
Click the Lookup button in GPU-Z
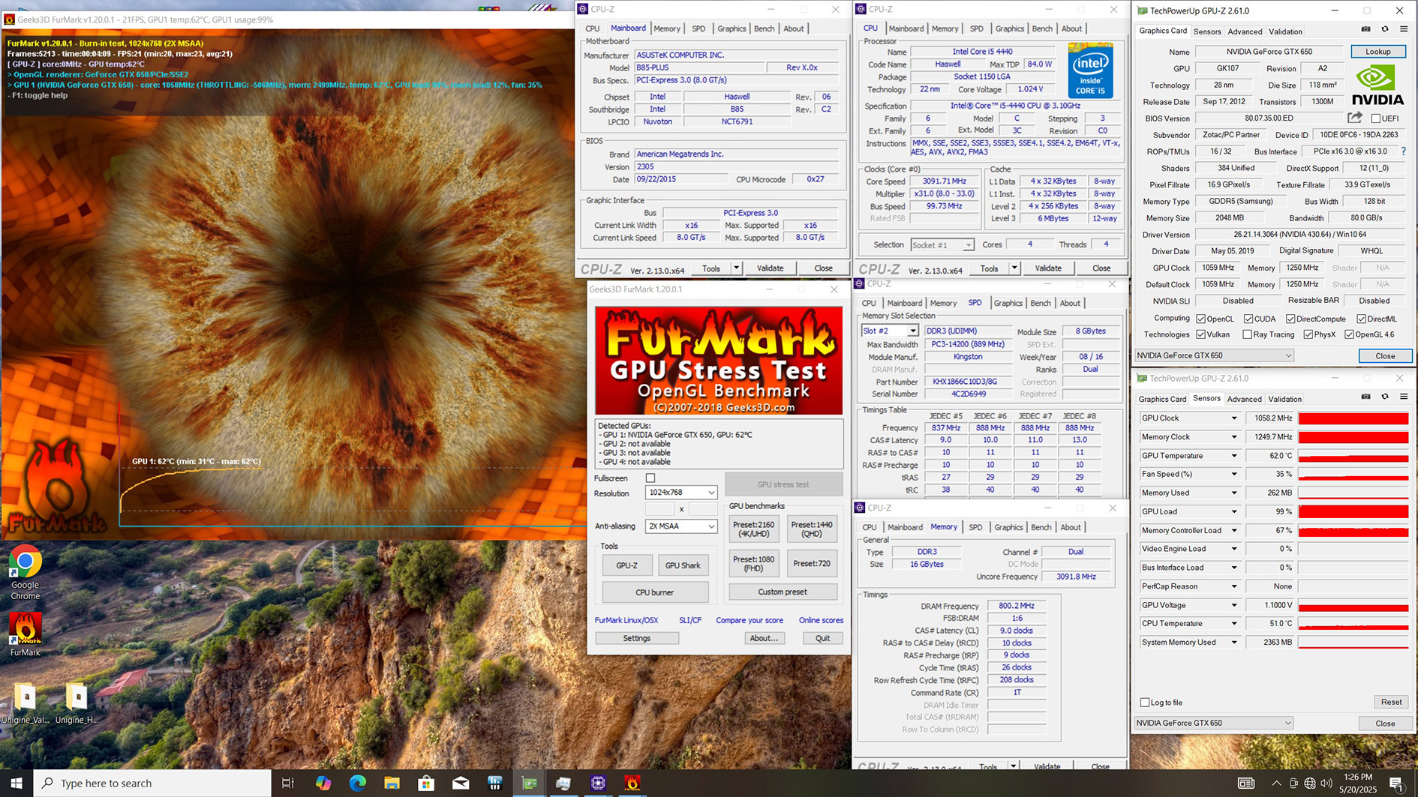[x=1378, y=52]
